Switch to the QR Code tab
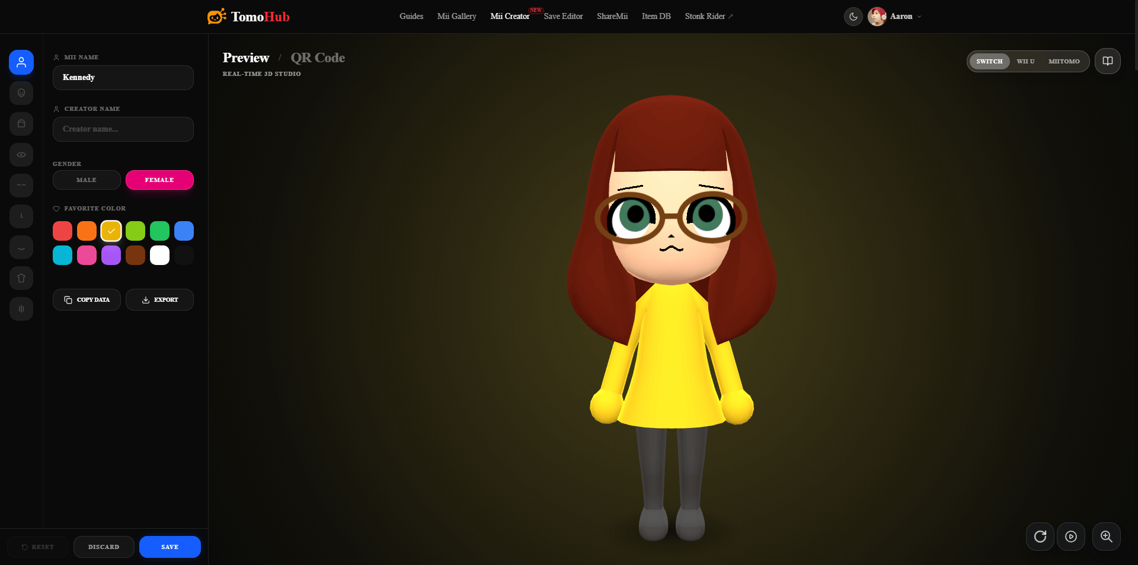1138x565 pixels. click(x=318, y=58)
